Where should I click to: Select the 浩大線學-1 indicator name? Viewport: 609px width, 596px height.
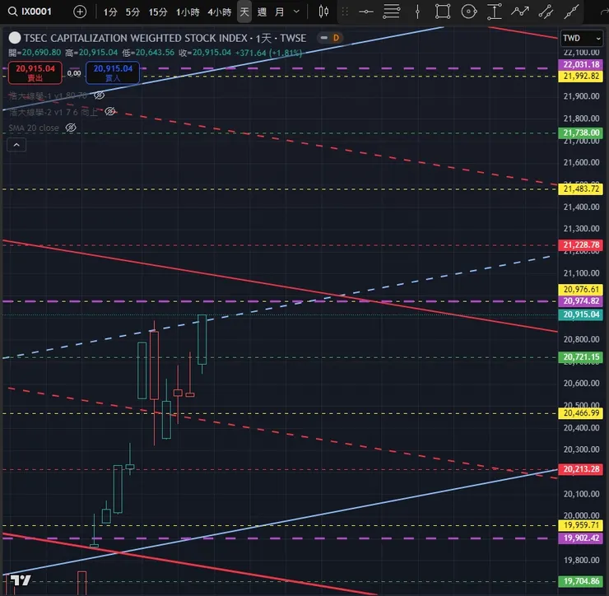[x=48, y=95]
